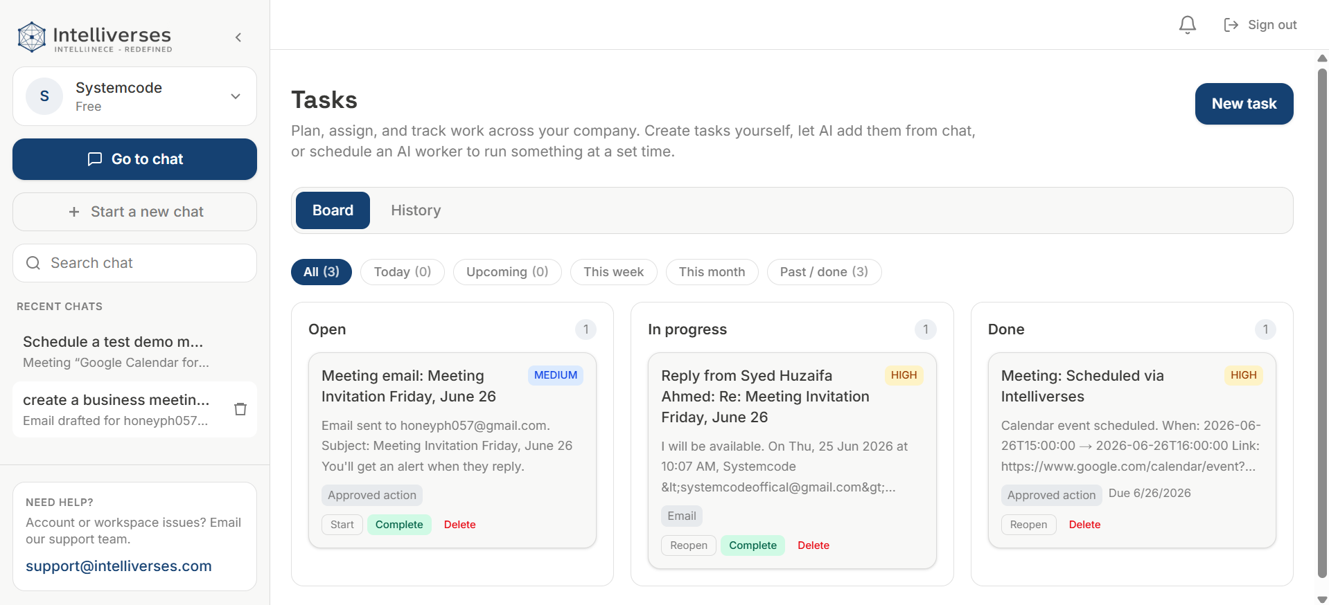Viewport: 1329px width, 605px height.
Task: Focus the Search chat field
Action: (134, 263)
